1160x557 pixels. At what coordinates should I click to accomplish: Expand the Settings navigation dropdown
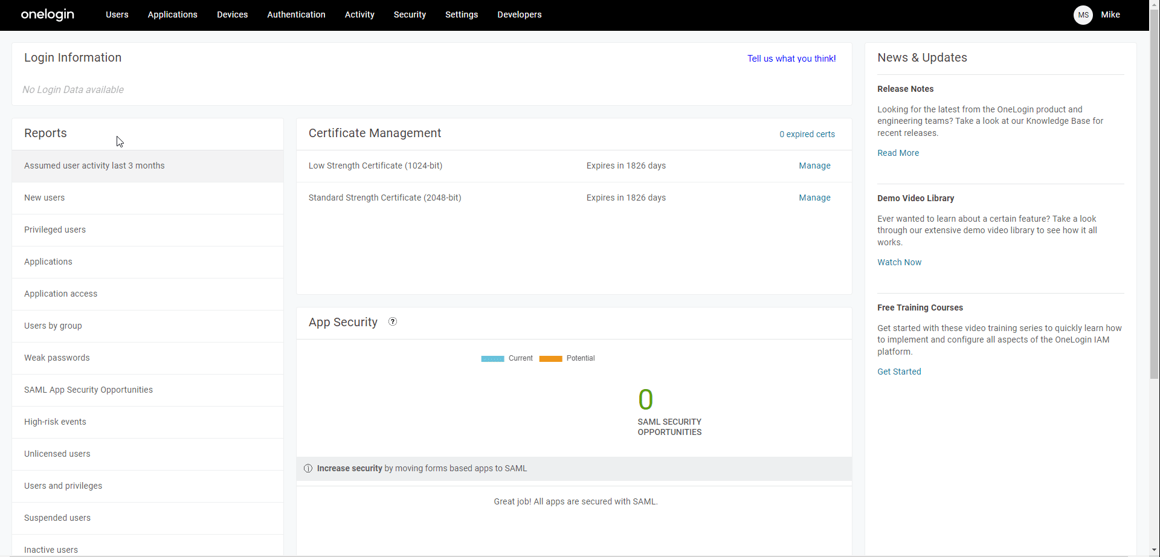point(461,15)
